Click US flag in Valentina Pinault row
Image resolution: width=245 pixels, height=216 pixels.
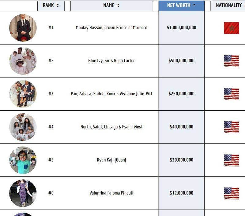coord(232,194)
